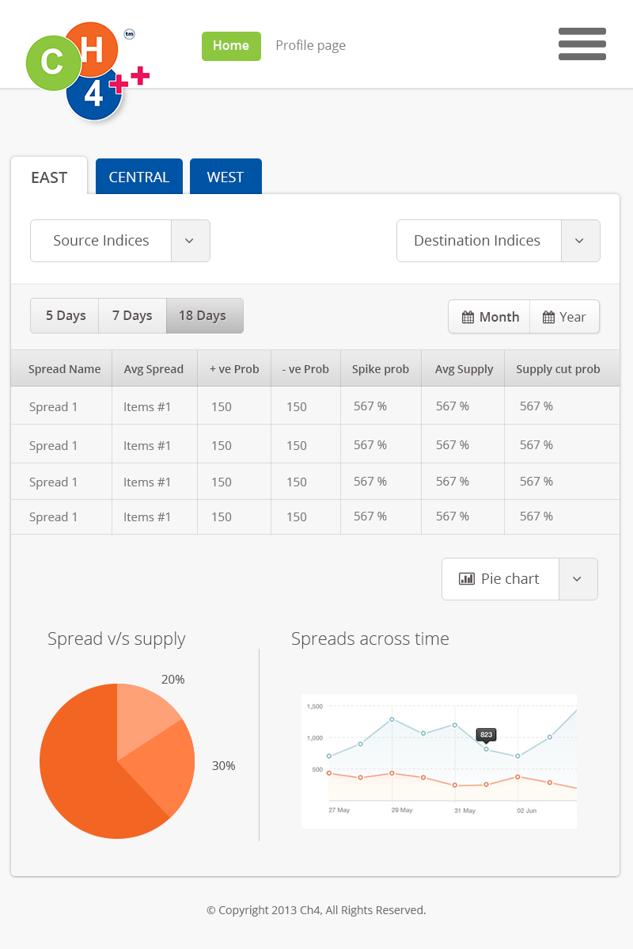Open Destination Indices dropdown label
Image resolution: width=633 pixels, height=949 pixels.
click(x=478, y=240)
